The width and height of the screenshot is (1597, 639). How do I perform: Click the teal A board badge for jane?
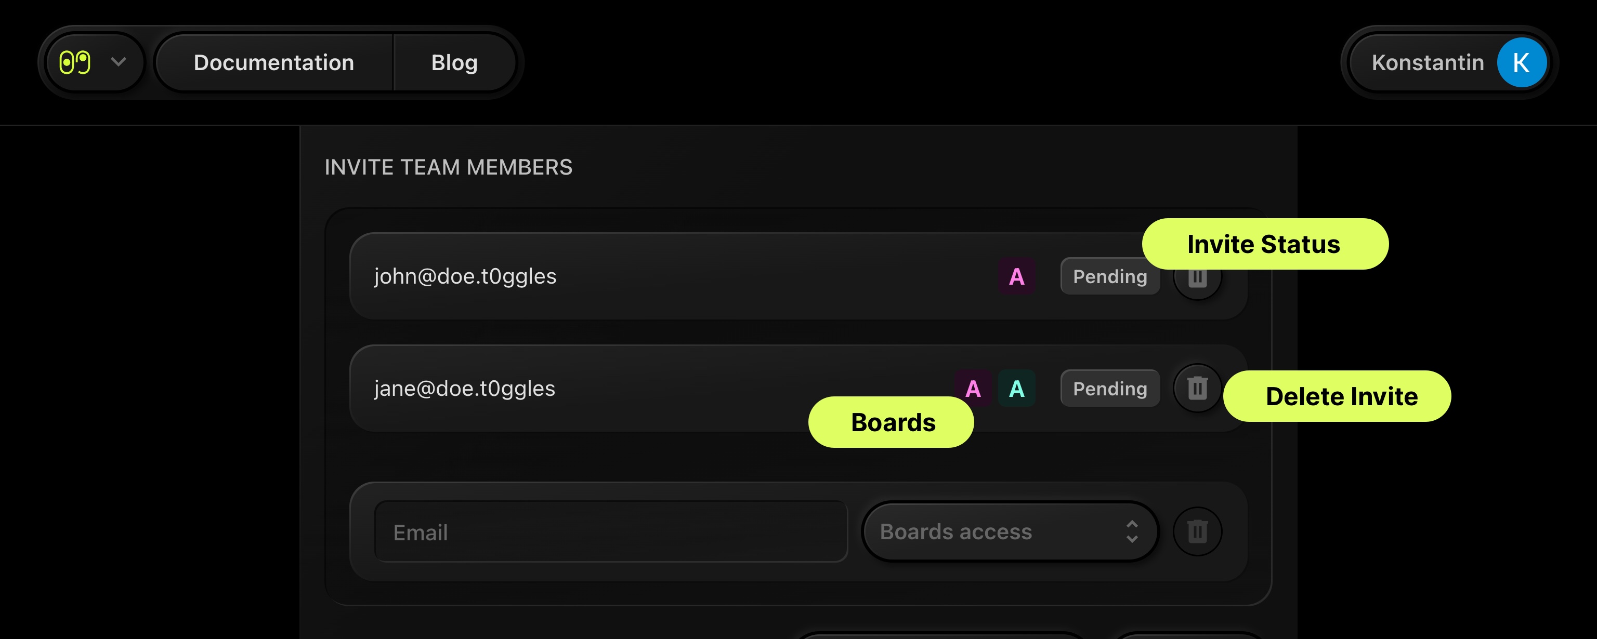click(1017, 389)
